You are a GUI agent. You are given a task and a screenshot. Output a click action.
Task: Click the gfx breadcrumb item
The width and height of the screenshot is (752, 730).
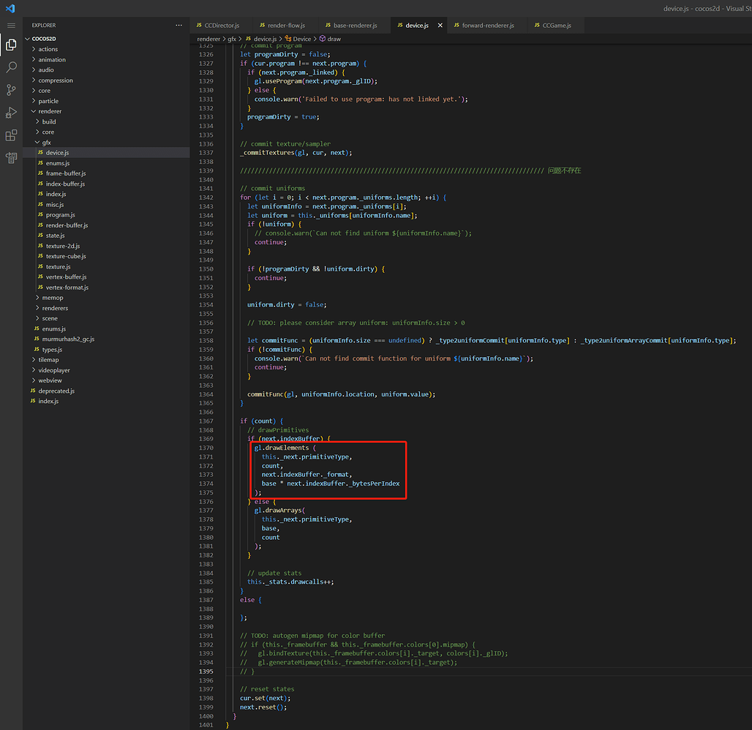click(233, 38)
